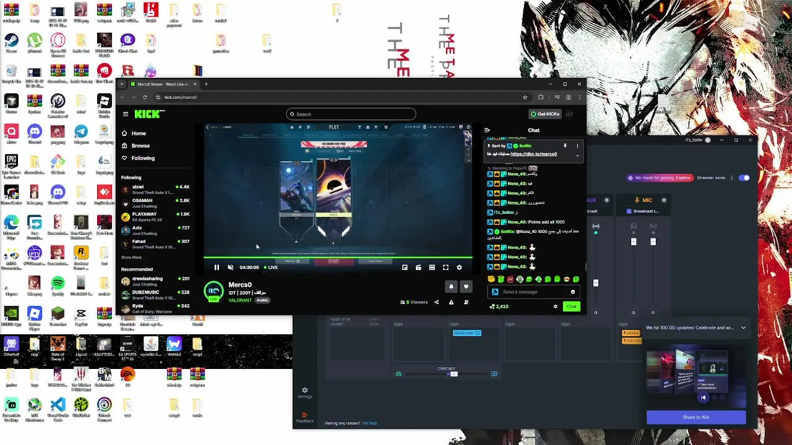The height and width of the screenshot is (445, 792).
Task: Open the Kick hamburger sidebar menu
Action: point(126,114)
